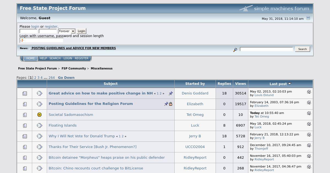Click the Search button

[x=302, y=49]
